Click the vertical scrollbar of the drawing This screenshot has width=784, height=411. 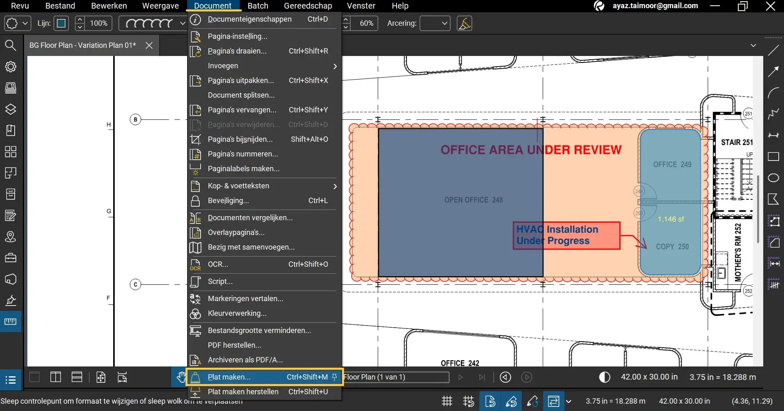coord(758,209)
